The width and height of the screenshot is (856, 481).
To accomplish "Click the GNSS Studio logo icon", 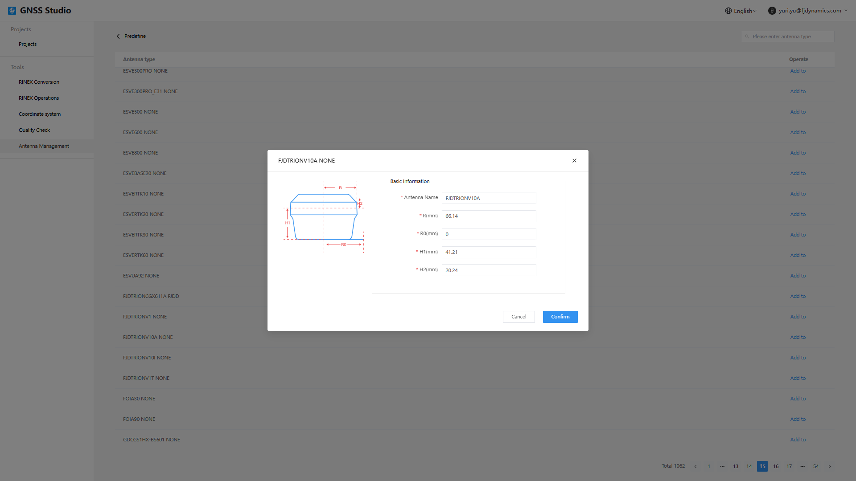I will (12, 11).
